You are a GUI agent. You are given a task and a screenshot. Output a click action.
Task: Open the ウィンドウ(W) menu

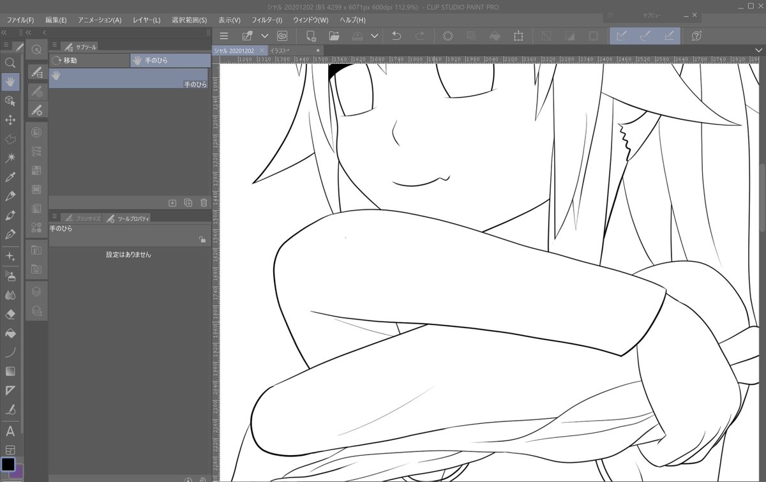[311, 20]
